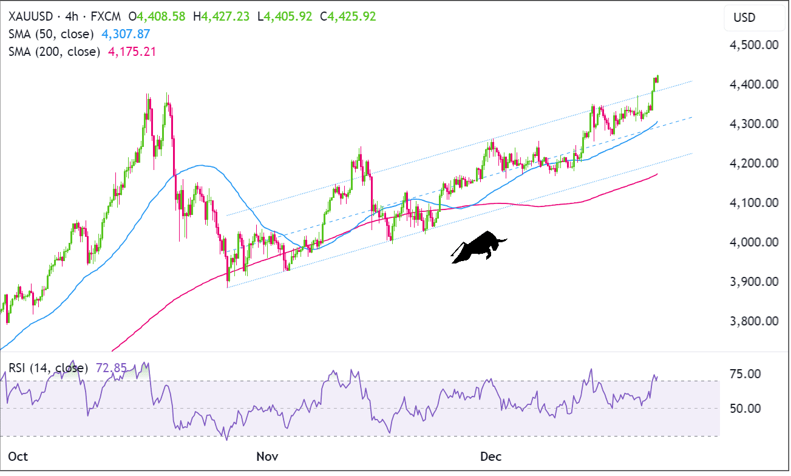The width and height of the screenshot is (791, 476).
Task: Click the Dec label on the time axis
Action: point(492,457)
